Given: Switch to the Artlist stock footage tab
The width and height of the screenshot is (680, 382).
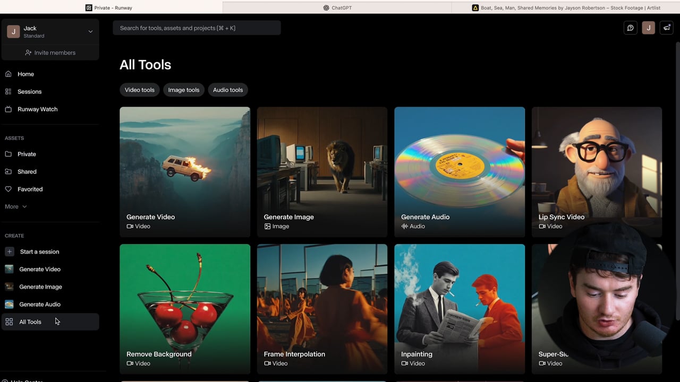Looking at the screenshot, I should [x=566, y=7].
